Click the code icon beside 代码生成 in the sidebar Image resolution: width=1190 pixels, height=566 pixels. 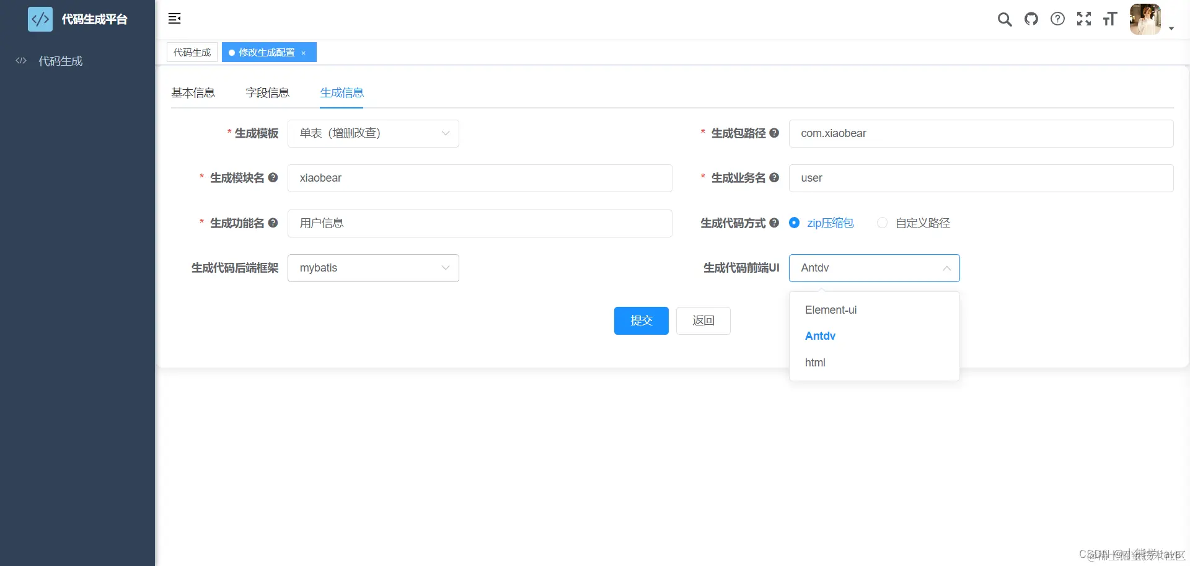pos(21,61)
